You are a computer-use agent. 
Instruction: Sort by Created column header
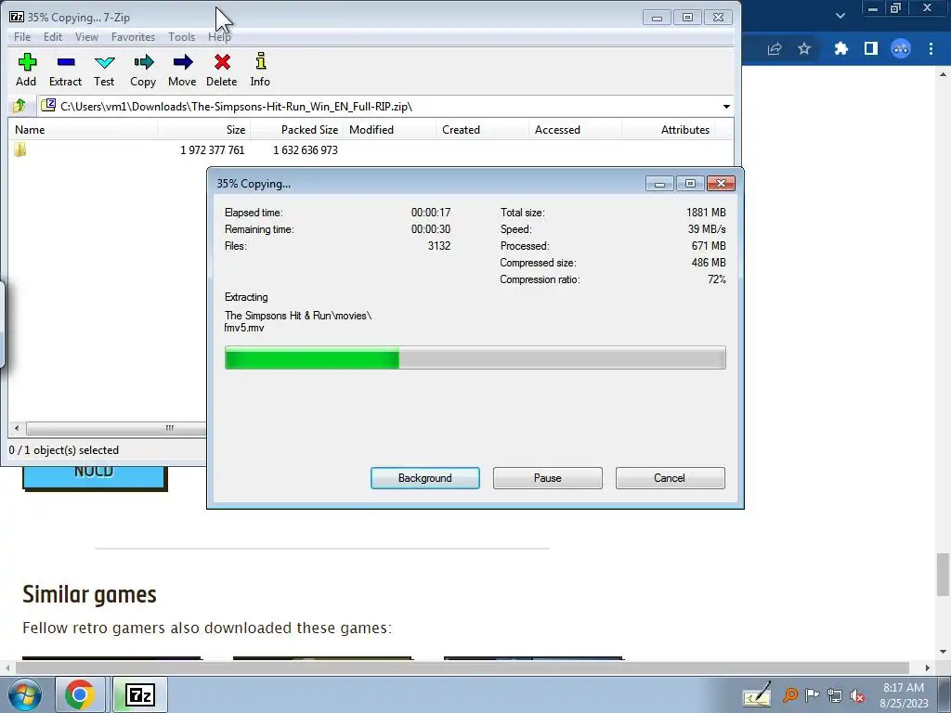point(482,130)
